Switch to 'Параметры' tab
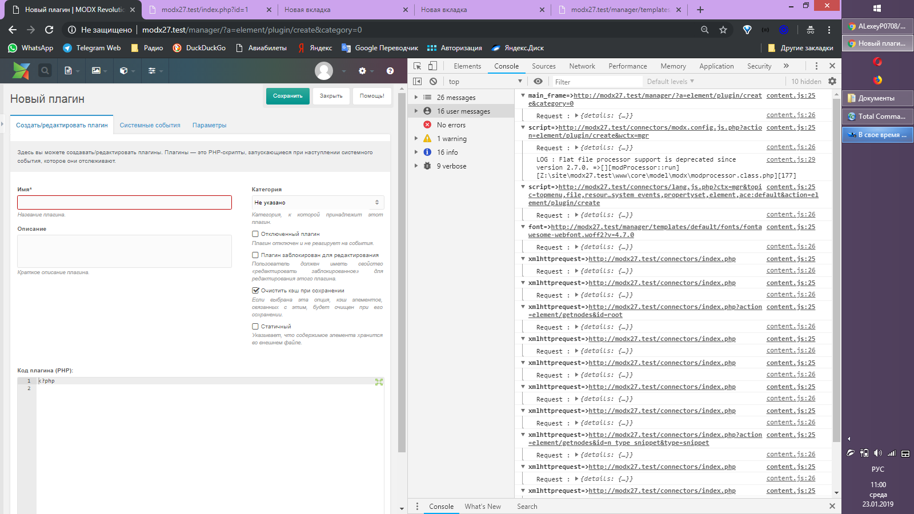914x514 pixels. coord(209,125)
